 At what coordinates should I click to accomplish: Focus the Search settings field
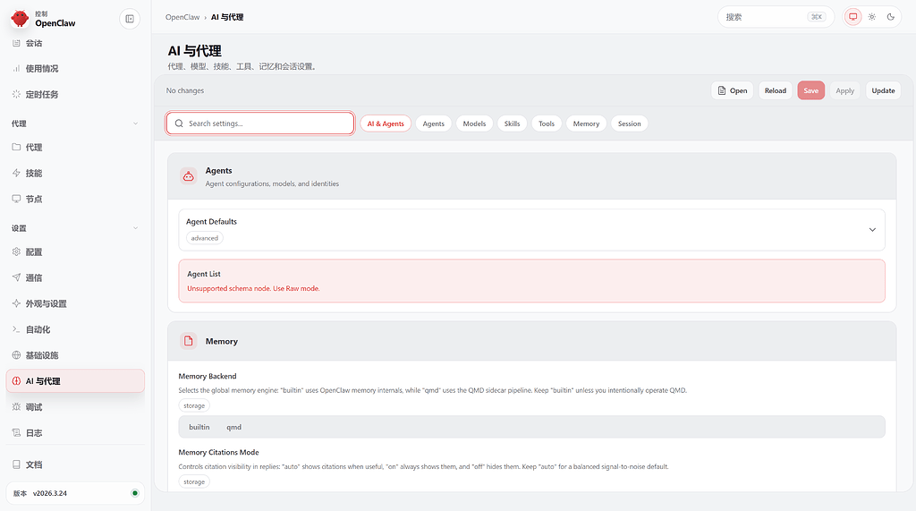[260, 123]
